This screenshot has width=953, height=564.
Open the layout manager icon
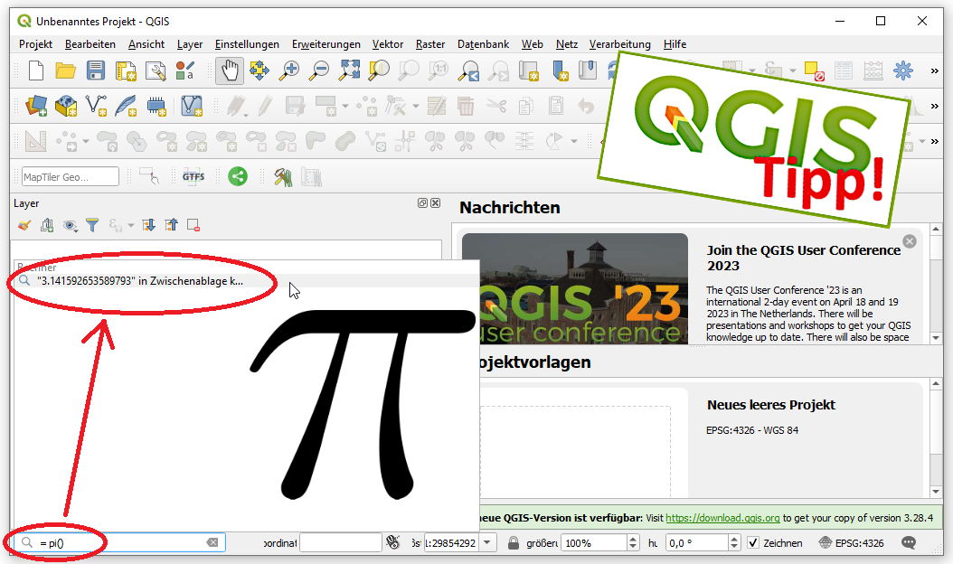[156, 71]
